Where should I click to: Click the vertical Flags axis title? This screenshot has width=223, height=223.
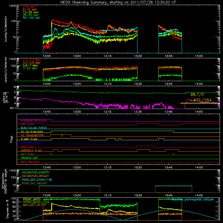pos(11,139)
